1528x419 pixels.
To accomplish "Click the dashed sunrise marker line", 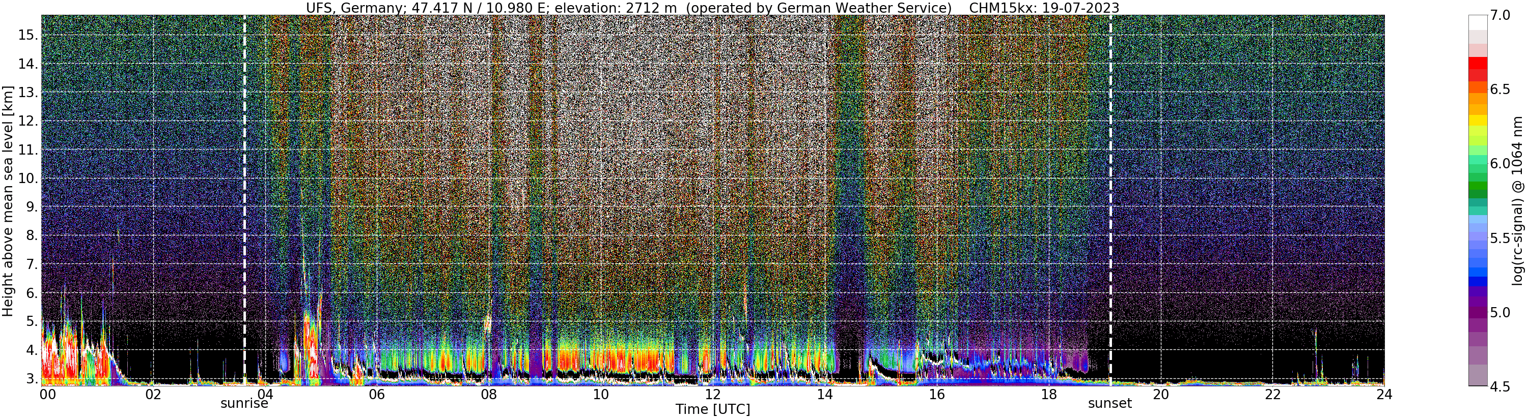I will [x=244, y=200].
